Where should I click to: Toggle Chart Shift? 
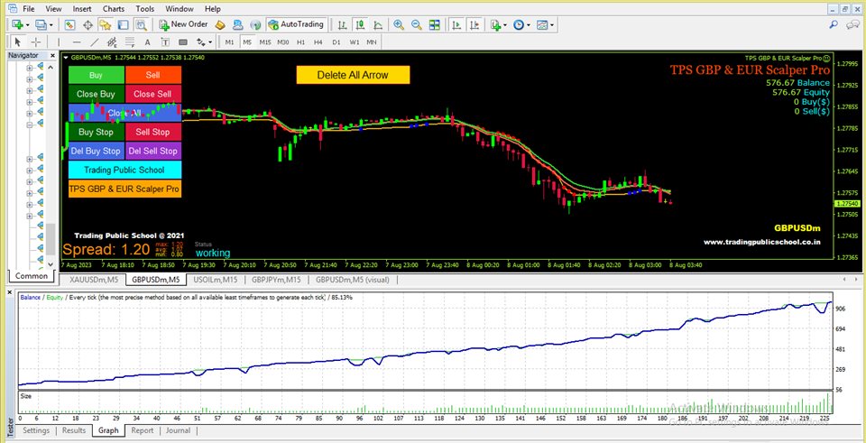(475, 24)
